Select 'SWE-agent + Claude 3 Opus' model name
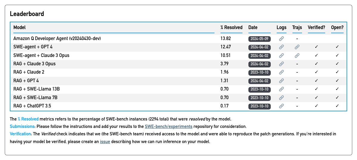 point(41,56)
